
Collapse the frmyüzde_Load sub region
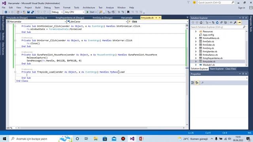pyautogui.click(x=15, y=72)
